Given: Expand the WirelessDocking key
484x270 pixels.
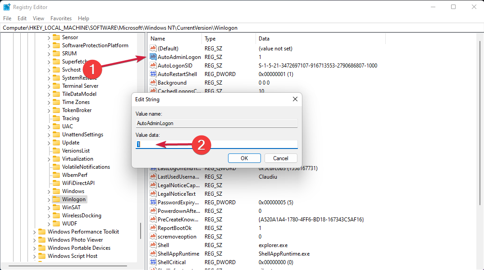Looking at the screenshot, I should (49, 216).
